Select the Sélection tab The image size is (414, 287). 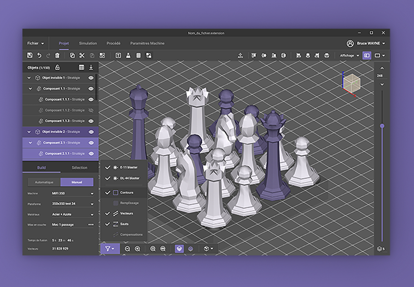pos(80,168)
